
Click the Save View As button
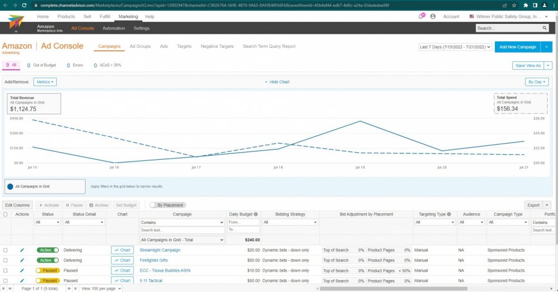click(528, 65)
